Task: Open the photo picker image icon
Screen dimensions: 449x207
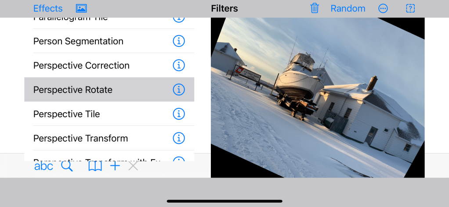Action: tap(81, 8)
